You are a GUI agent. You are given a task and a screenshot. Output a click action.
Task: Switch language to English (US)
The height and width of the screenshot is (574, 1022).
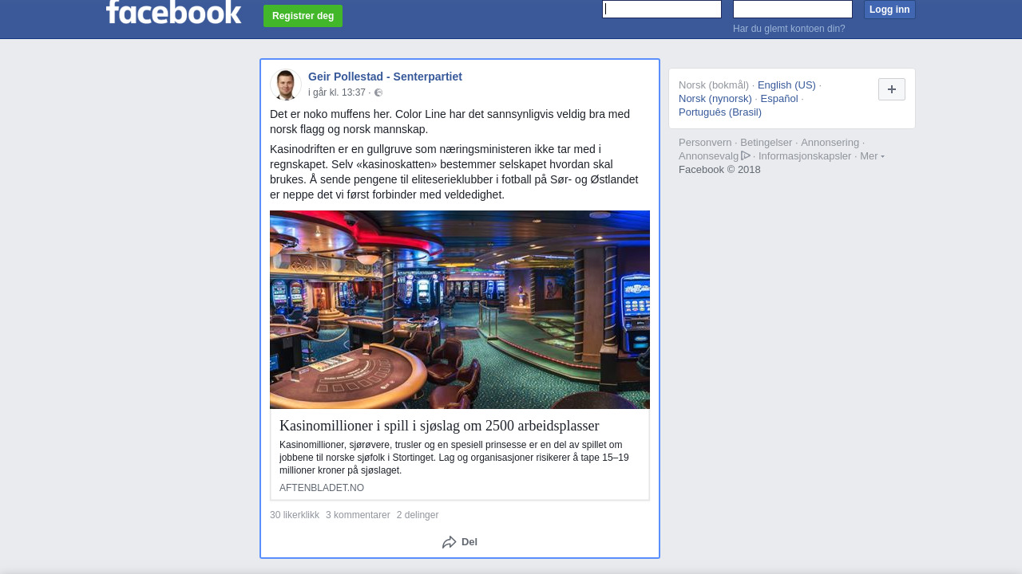click(786, 85)
